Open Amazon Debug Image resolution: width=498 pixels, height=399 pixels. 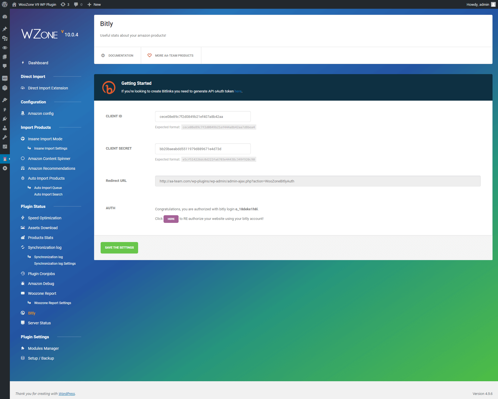(x=41, y=284)
